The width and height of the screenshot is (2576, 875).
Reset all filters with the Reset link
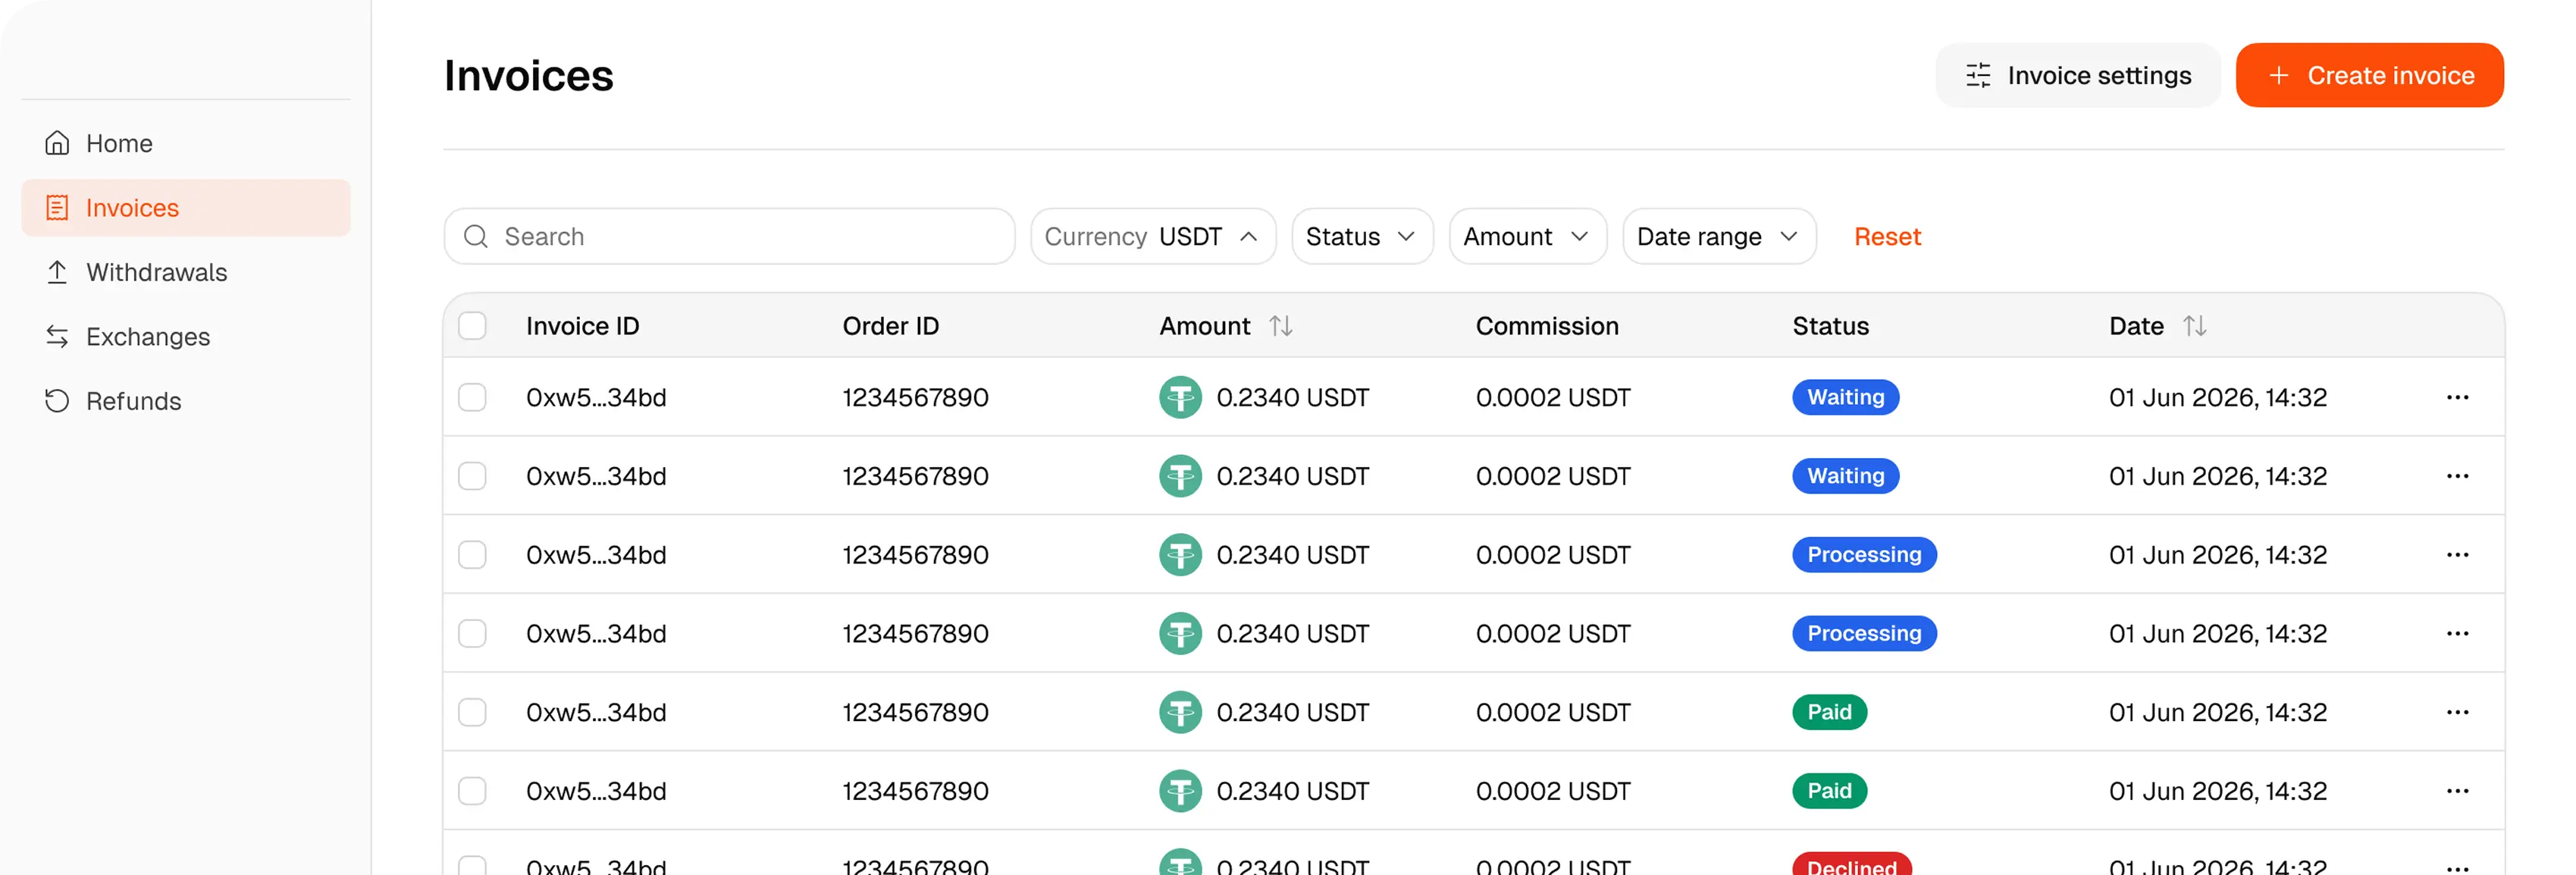tap(1887, 237)
